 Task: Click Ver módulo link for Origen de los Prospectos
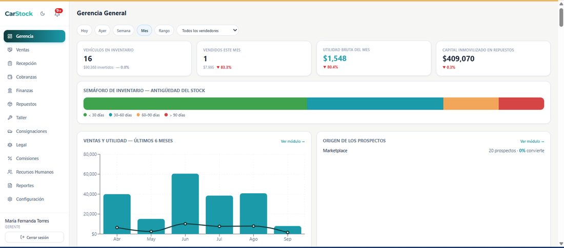[532, 142]
